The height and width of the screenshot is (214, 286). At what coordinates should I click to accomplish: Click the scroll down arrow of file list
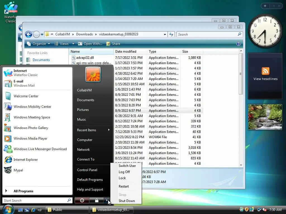[x=241, y=165]
